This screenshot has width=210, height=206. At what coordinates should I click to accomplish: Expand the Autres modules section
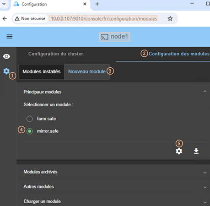205,187
